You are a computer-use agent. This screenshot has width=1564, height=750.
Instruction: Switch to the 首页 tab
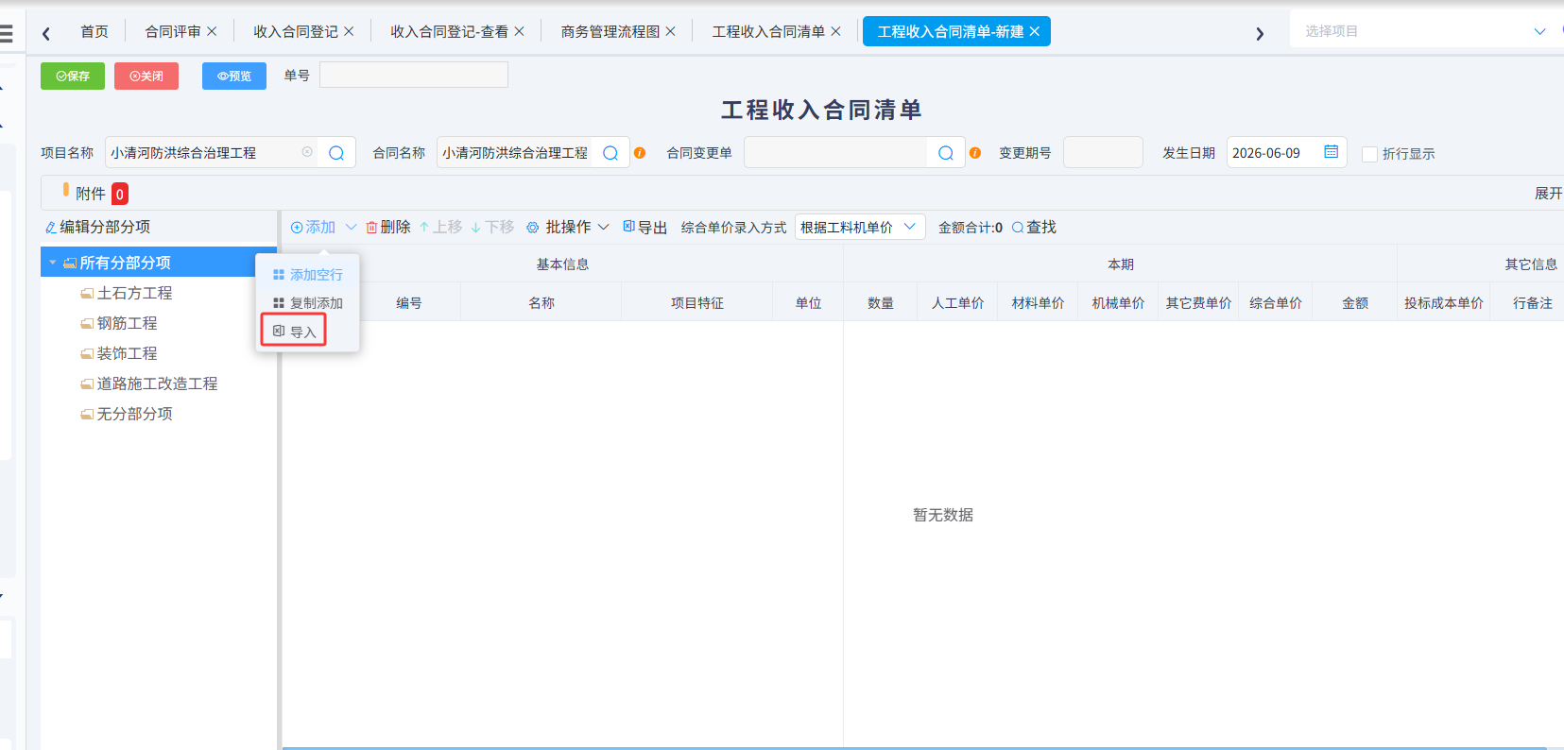point(95,31)
